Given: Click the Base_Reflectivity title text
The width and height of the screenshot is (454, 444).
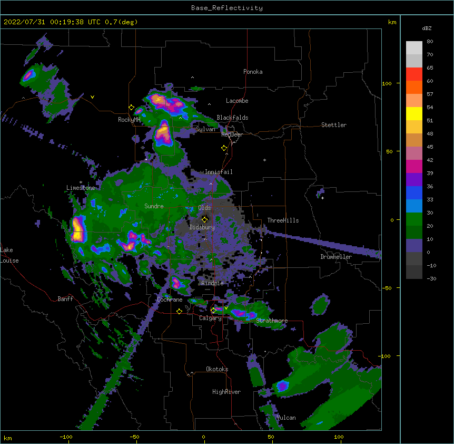Looking at the screenshot, I should tap(226, 8).
